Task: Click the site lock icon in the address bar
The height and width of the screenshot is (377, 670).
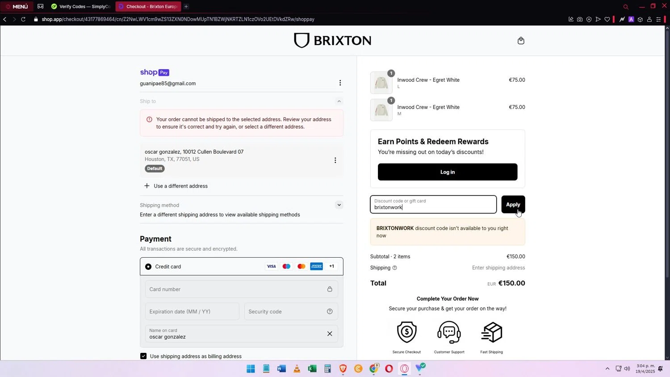Action: pos(36,19)
